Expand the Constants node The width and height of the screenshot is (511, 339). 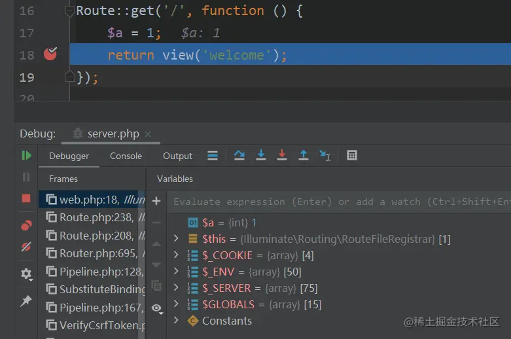coord(176,320)
